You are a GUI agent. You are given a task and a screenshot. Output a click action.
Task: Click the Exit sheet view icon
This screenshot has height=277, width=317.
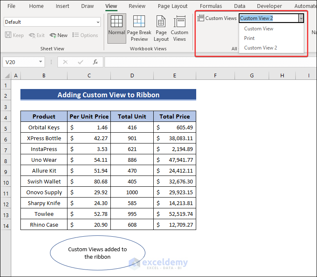pos(32,35)
